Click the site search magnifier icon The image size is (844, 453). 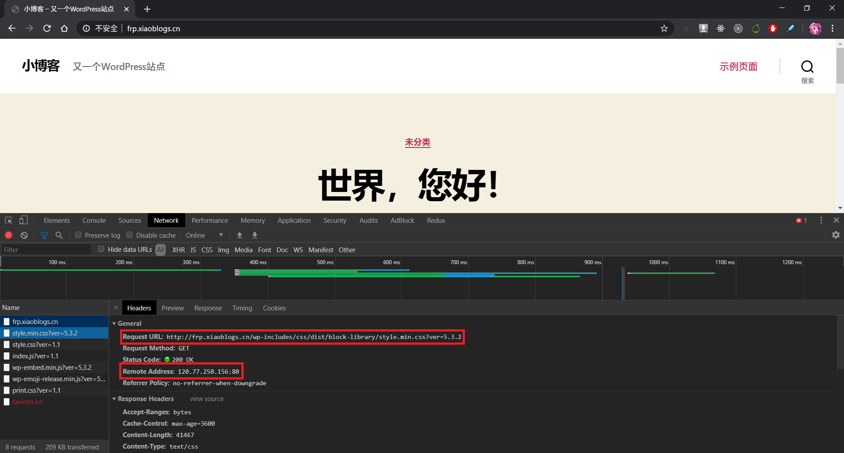[807, 67]
